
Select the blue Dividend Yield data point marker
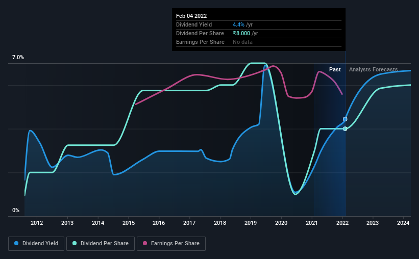coord(345,119)
